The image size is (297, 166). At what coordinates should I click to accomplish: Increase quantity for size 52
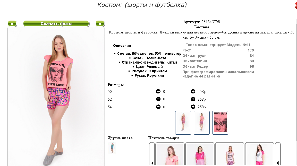(193, 99)
